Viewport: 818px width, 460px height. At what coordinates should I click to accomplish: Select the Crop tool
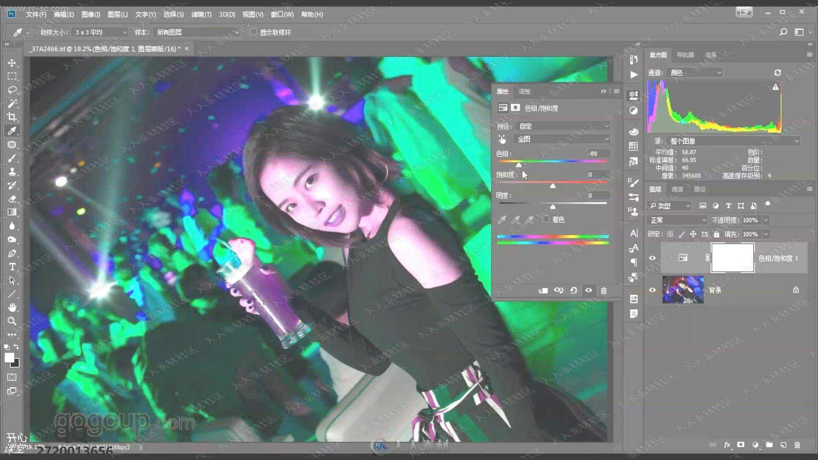coord(12,117)
